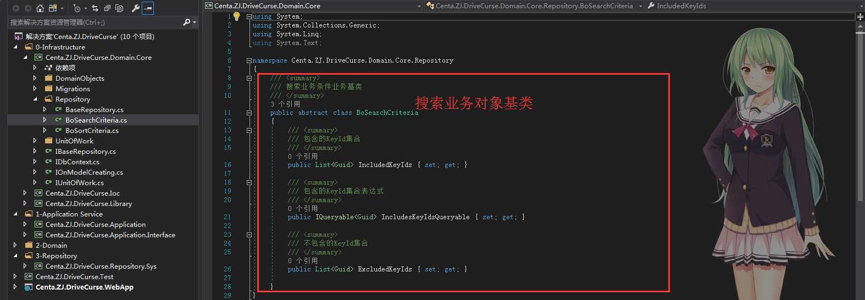Open search options dropdown next to magnifier

coord(194,22)
